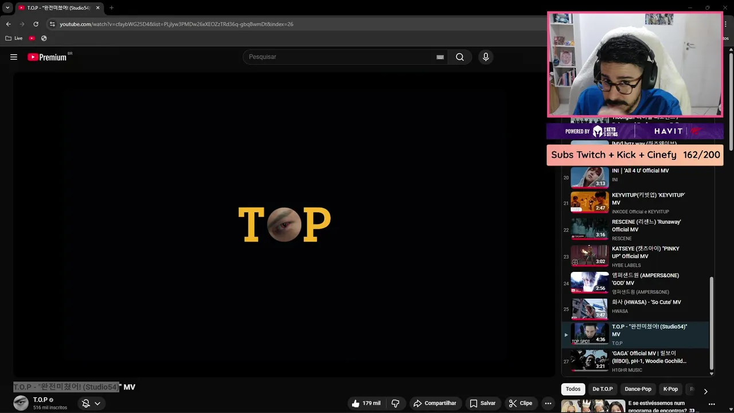Dislike the video
734x413 pixels.
point(396,403)
